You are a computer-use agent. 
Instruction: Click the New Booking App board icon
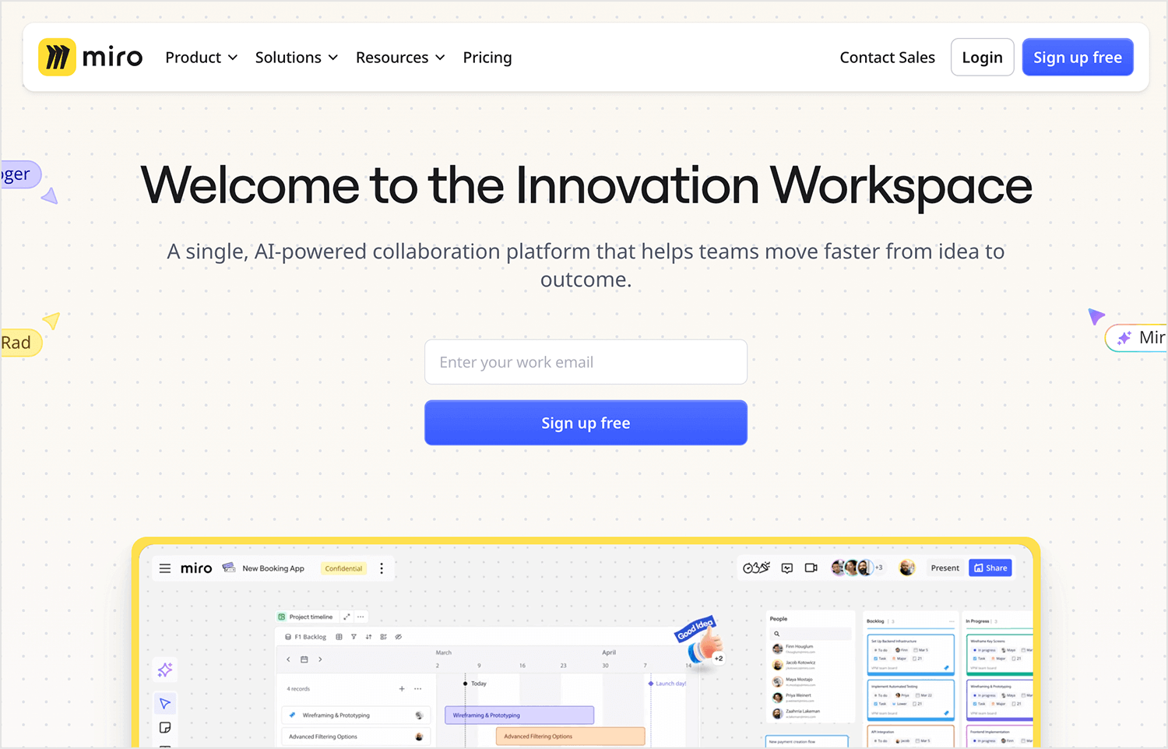(x=229, y=568)
